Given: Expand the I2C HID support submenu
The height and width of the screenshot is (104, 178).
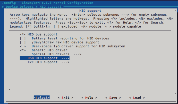Looking at the screenshot, I should [49, 62].
